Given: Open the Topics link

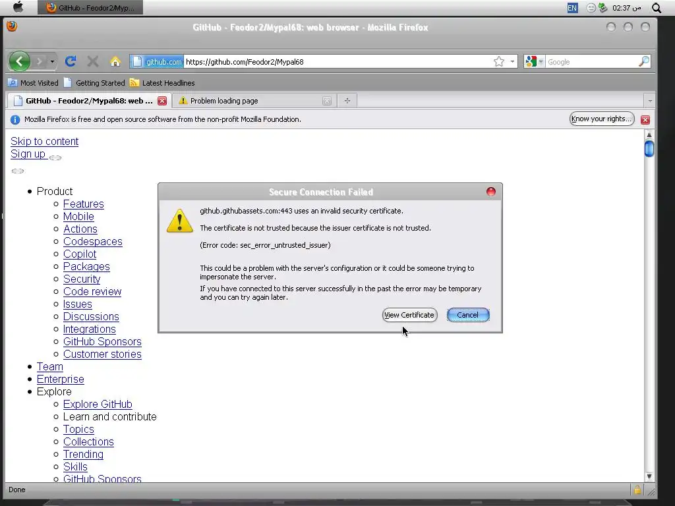Looking at the screenshot, I should point(78,429).
